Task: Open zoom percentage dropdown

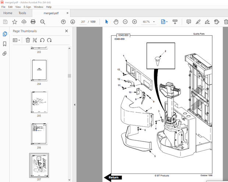Action: click(x=154, y=22)
